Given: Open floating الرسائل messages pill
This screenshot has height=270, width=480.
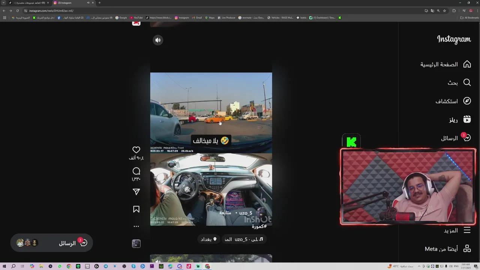Looking at the screenshot, I should [x=51, y=243].
